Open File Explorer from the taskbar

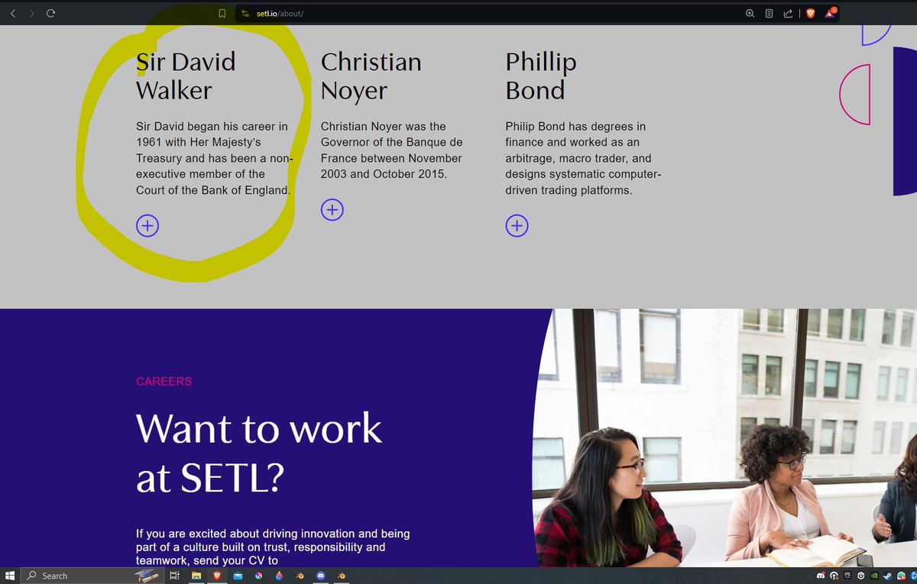click(196, 576)
